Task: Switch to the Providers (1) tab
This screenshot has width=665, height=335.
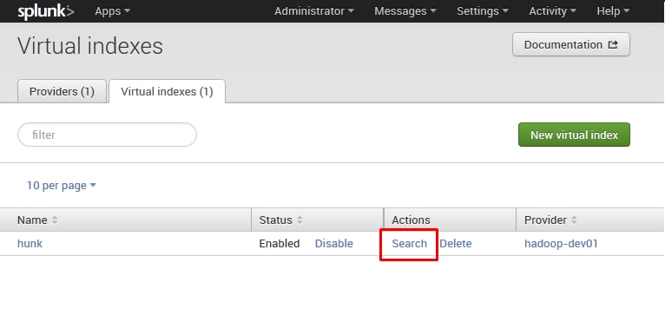Action: [62, 92]
